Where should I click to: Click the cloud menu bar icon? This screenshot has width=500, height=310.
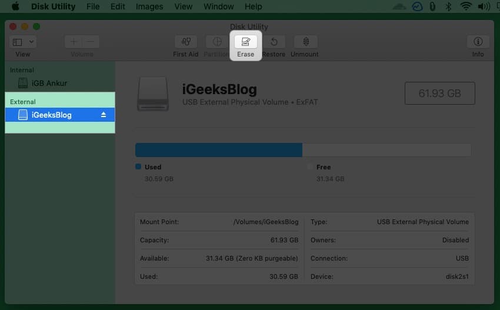click(399, 6)
